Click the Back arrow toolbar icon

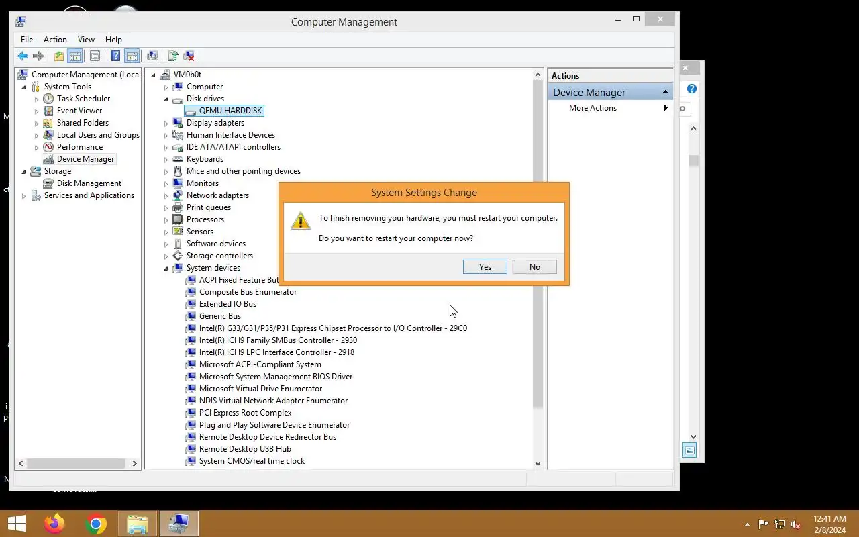click(x=23, y=56)
